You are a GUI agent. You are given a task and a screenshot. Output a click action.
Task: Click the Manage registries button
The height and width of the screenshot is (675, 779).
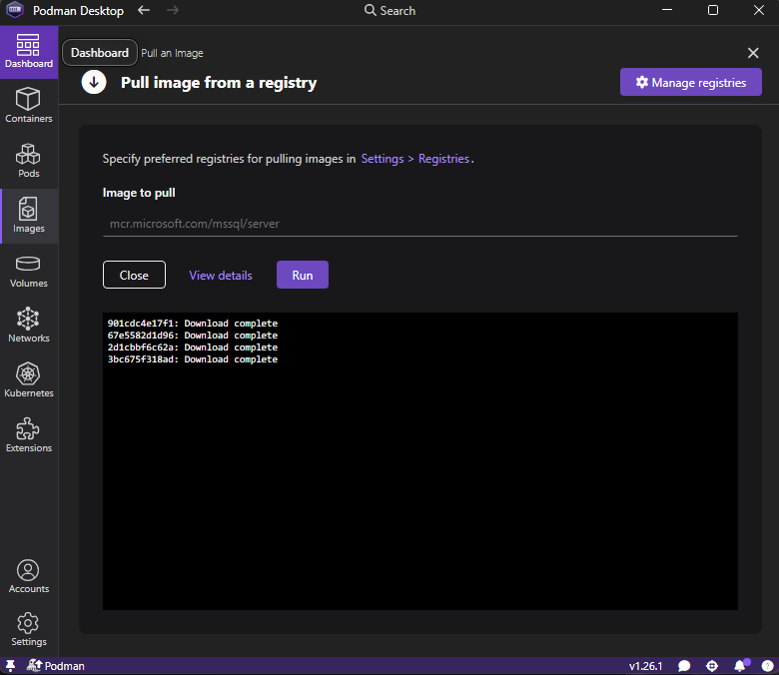tap(690, 82)
